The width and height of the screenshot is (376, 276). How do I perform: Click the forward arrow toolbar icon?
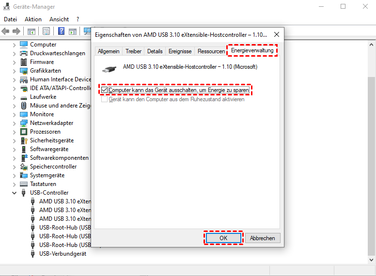tap(16, 31)
